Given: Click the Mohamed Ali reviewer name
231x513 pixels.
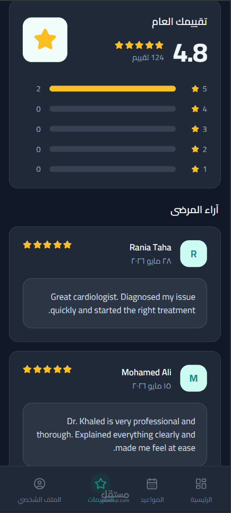Looking at the screenshot, I should pos(147,372).
